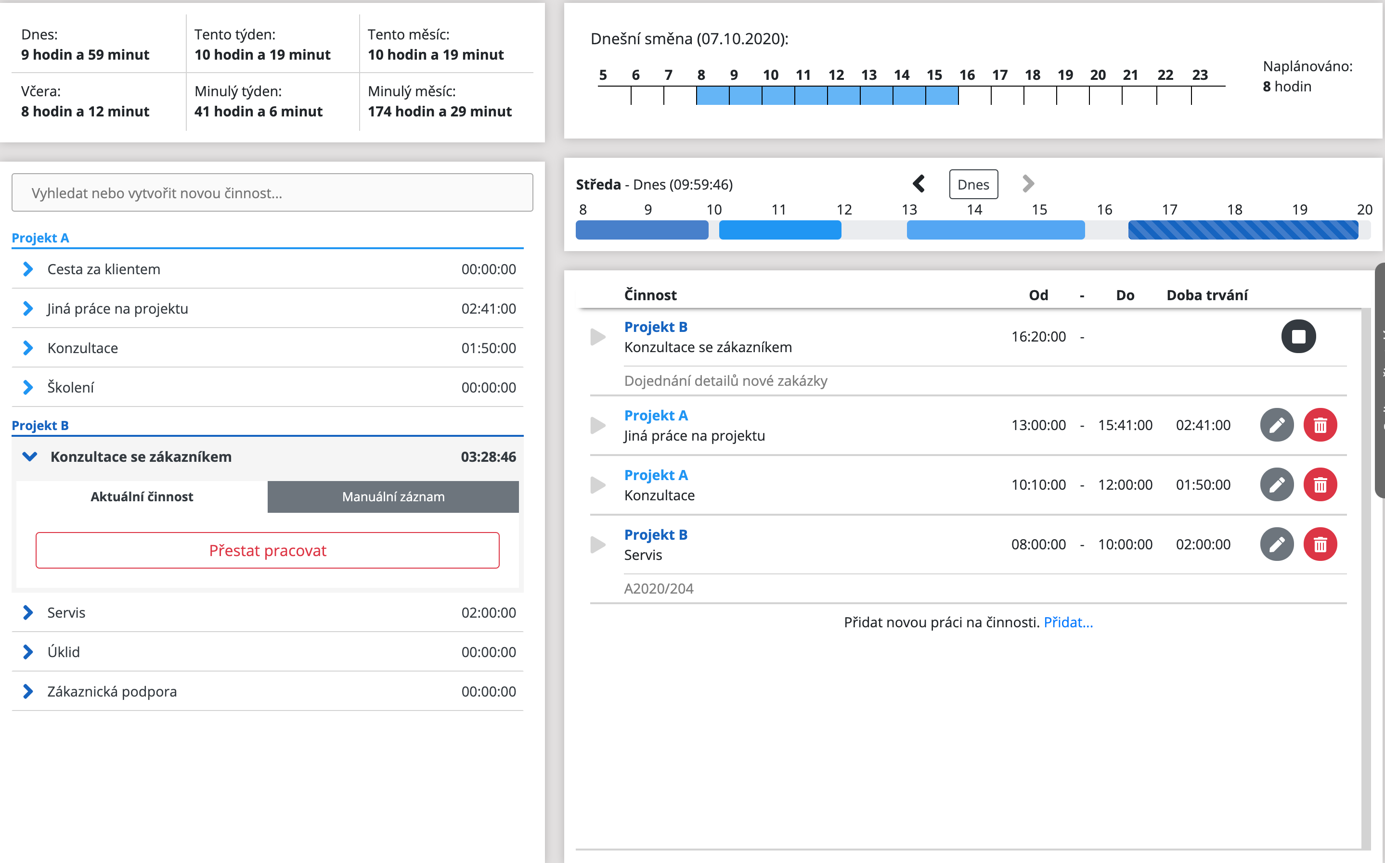Edit the Servis 08:00 entry
1385x863 pixels.
(1277, 545)
